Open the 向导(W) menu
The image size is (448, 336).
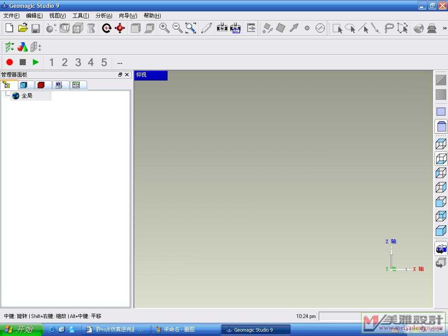pos(128,16)
